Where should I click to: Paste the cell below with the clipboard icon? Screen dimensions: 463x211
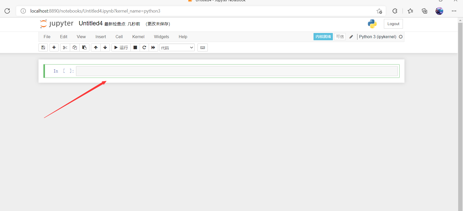click(x=84, y=48)
